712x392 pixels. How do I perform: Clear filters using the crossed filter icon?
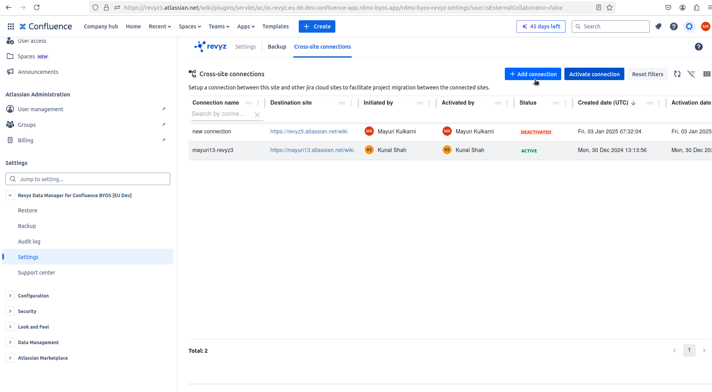click(691, 74)
